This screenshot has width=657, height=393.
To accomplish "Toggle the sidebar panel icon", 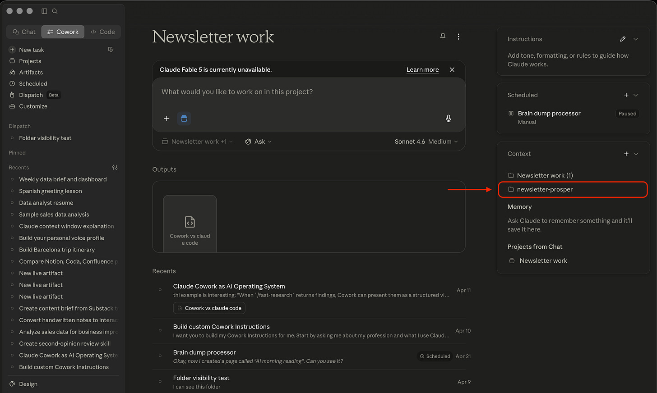I will coord(44,11).
